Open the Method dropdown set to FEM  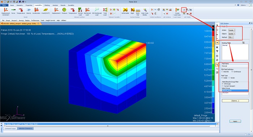(231, 37)
